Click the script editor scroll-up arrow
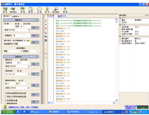Viewport: 149px width, 115px height. point(116,19)
